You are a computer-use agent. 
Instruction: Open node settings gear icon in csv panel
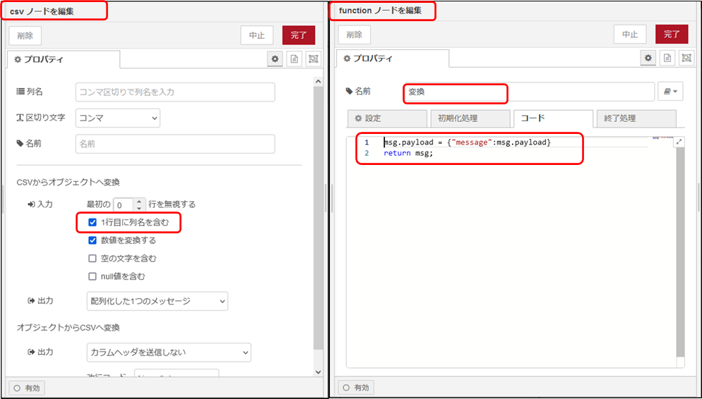click(x=275, y=59)
